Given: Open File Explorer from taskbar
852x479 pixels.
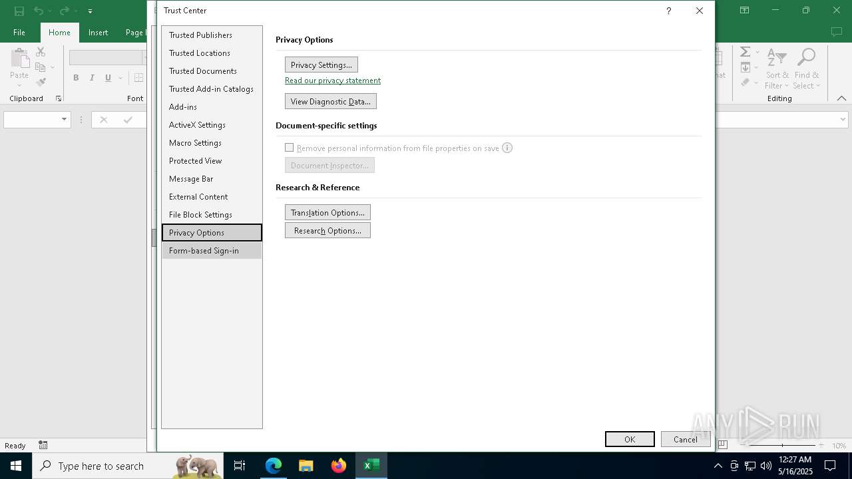Looking at the screenshot, I should pyautogui.click(x=306, y=466).
